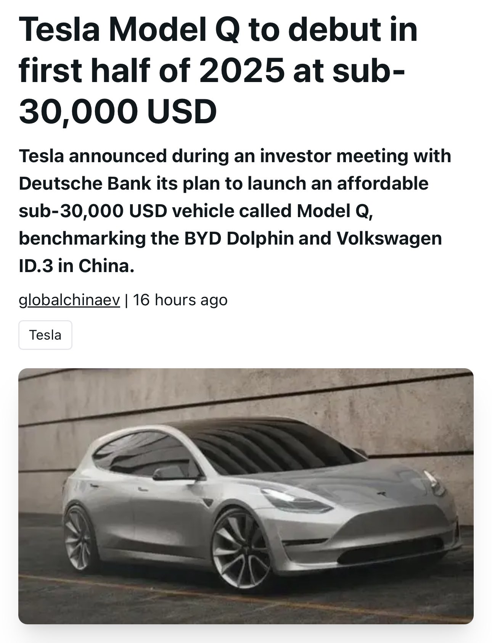
Task: Click the silver Tesla car image
Action: [x=246, y=496]
